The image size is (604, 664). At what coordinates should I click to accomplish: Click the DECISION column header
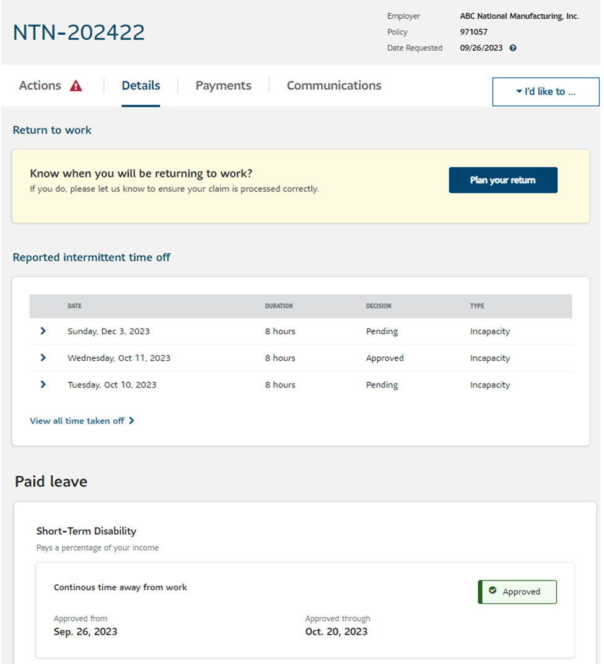pos(379,306)
